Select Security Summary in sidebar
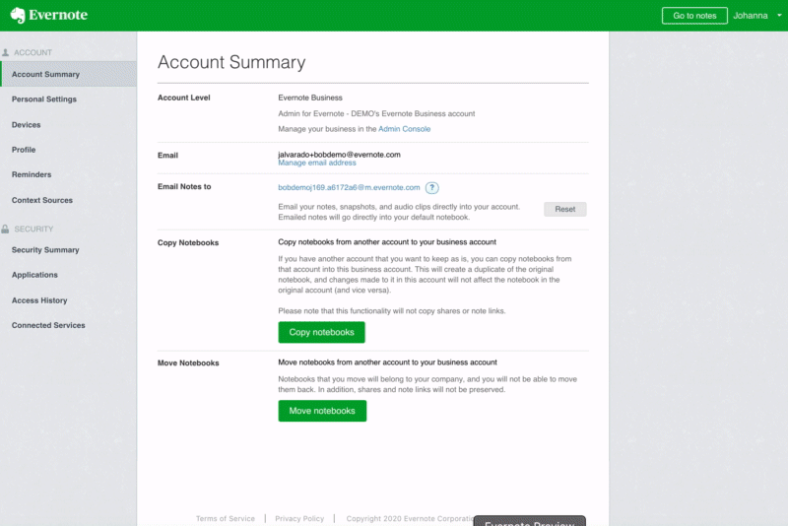788x526 pixels. pyautogui.click(x=45, y=250)
